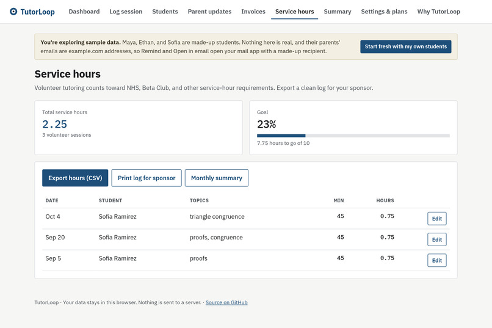492x328 pixels.
Task: Click the STUDENT column header
Action: (x=110, y=200)
